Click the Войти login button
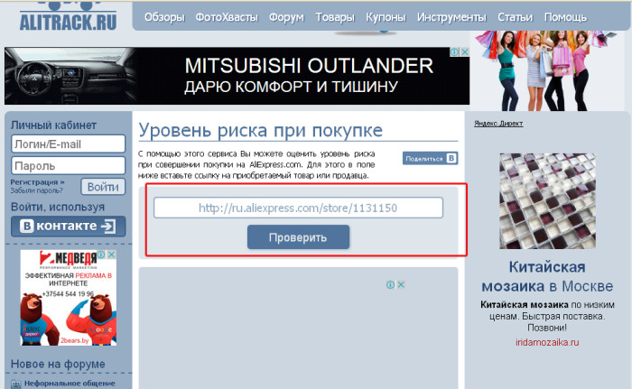The height and width of the screenshot is (389, 632). tap(103, 187)
